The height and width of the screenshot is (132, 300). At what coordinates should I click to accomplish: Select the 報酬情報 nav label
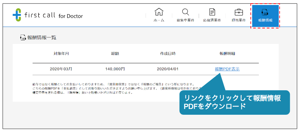[x=265, y=21]
